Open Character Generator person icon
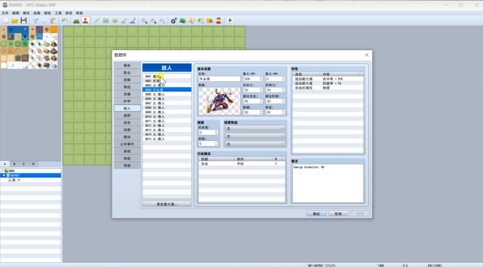The height and width of the screenshot is (267, 483). (219, 20)
